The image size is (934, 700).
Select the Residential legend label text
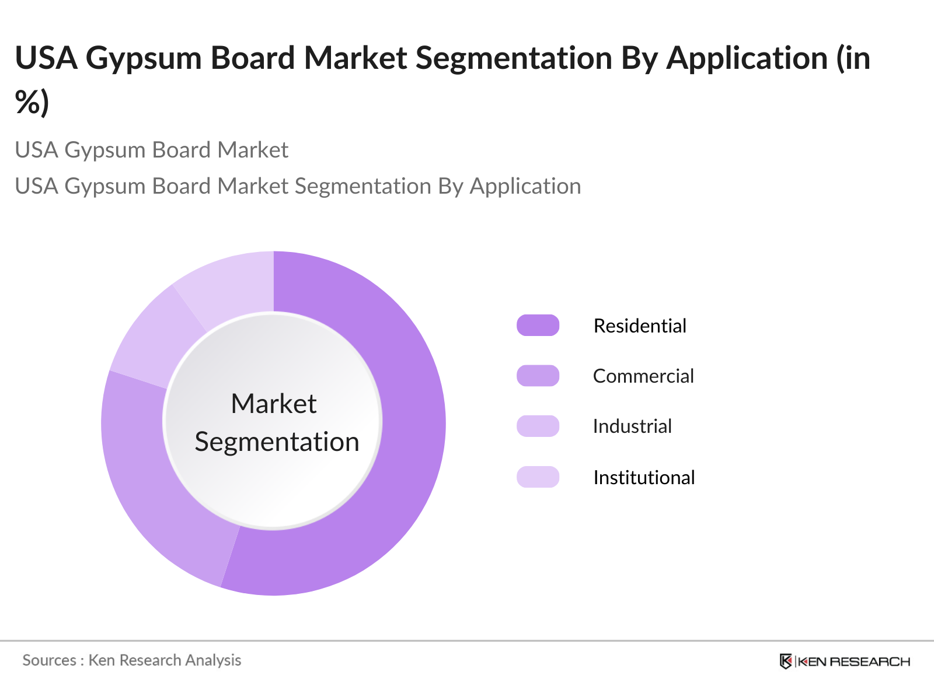pyautogui.click(x=640, y=325)
